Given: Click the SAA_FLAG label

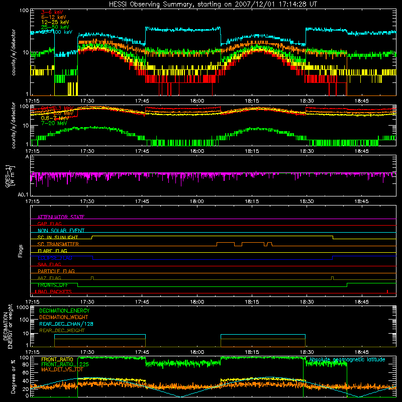Looking at the screenshot, I should (49, 264).
